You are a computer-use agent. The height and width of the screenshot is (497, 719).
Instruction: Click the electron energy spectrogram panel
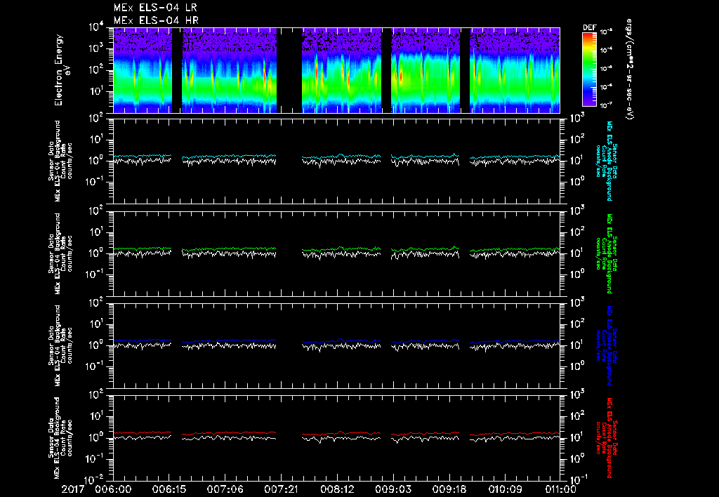pyautogui.click(x=336, y=70)
